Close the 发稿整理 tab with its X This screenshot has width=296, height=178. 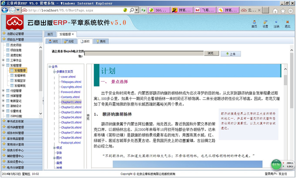point(73,34)
